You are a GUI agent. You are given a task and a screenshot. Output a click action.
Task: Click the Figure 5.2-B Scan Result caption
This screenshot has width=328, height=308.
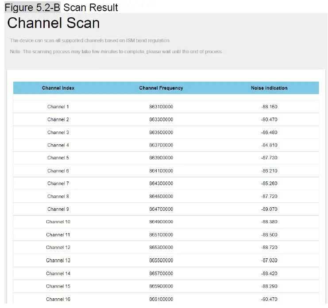61,8
